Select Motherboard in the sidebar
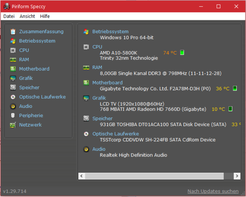The height and width of the screenshot is (197, 246). click(34, 69)
